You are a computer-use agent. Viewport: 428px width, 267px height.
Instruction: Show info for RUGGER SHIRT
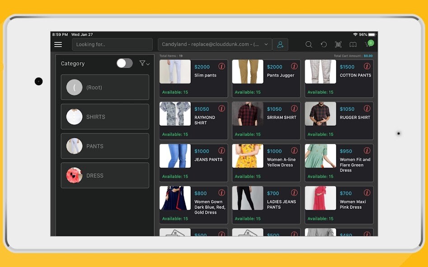367,108
